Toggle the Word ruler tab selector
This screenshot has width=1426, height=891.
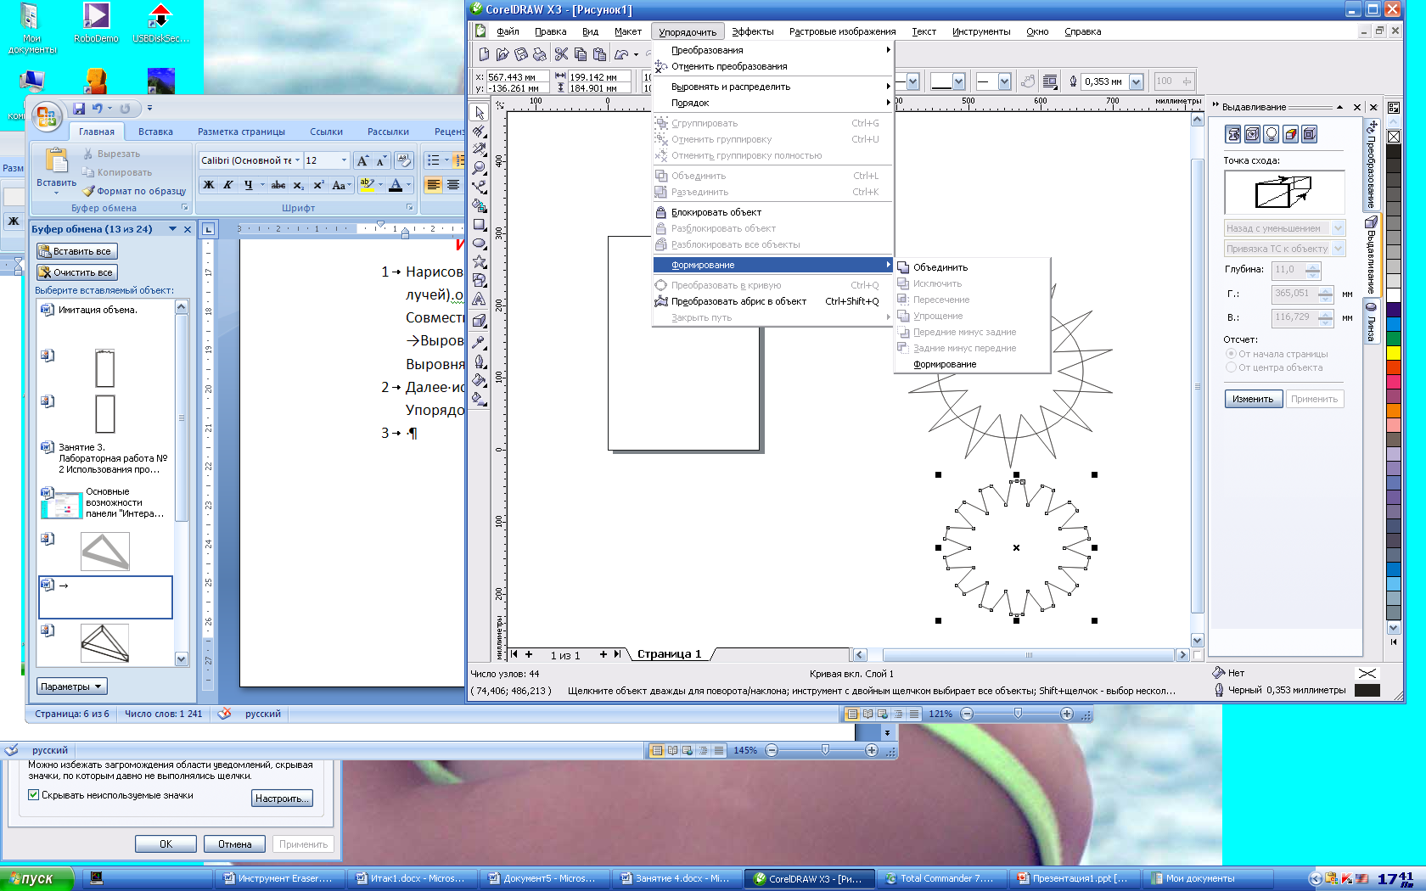click(x=208, y=229)
